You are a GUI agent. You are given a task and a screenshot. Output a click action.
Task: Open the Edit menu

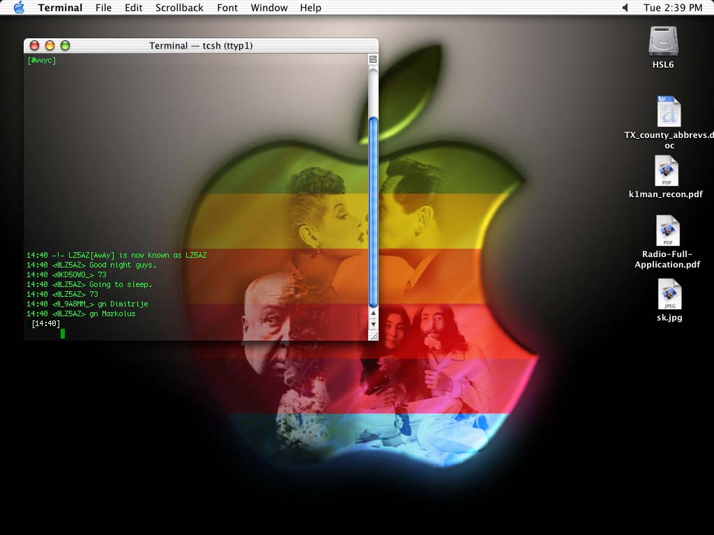coord(133,8)
